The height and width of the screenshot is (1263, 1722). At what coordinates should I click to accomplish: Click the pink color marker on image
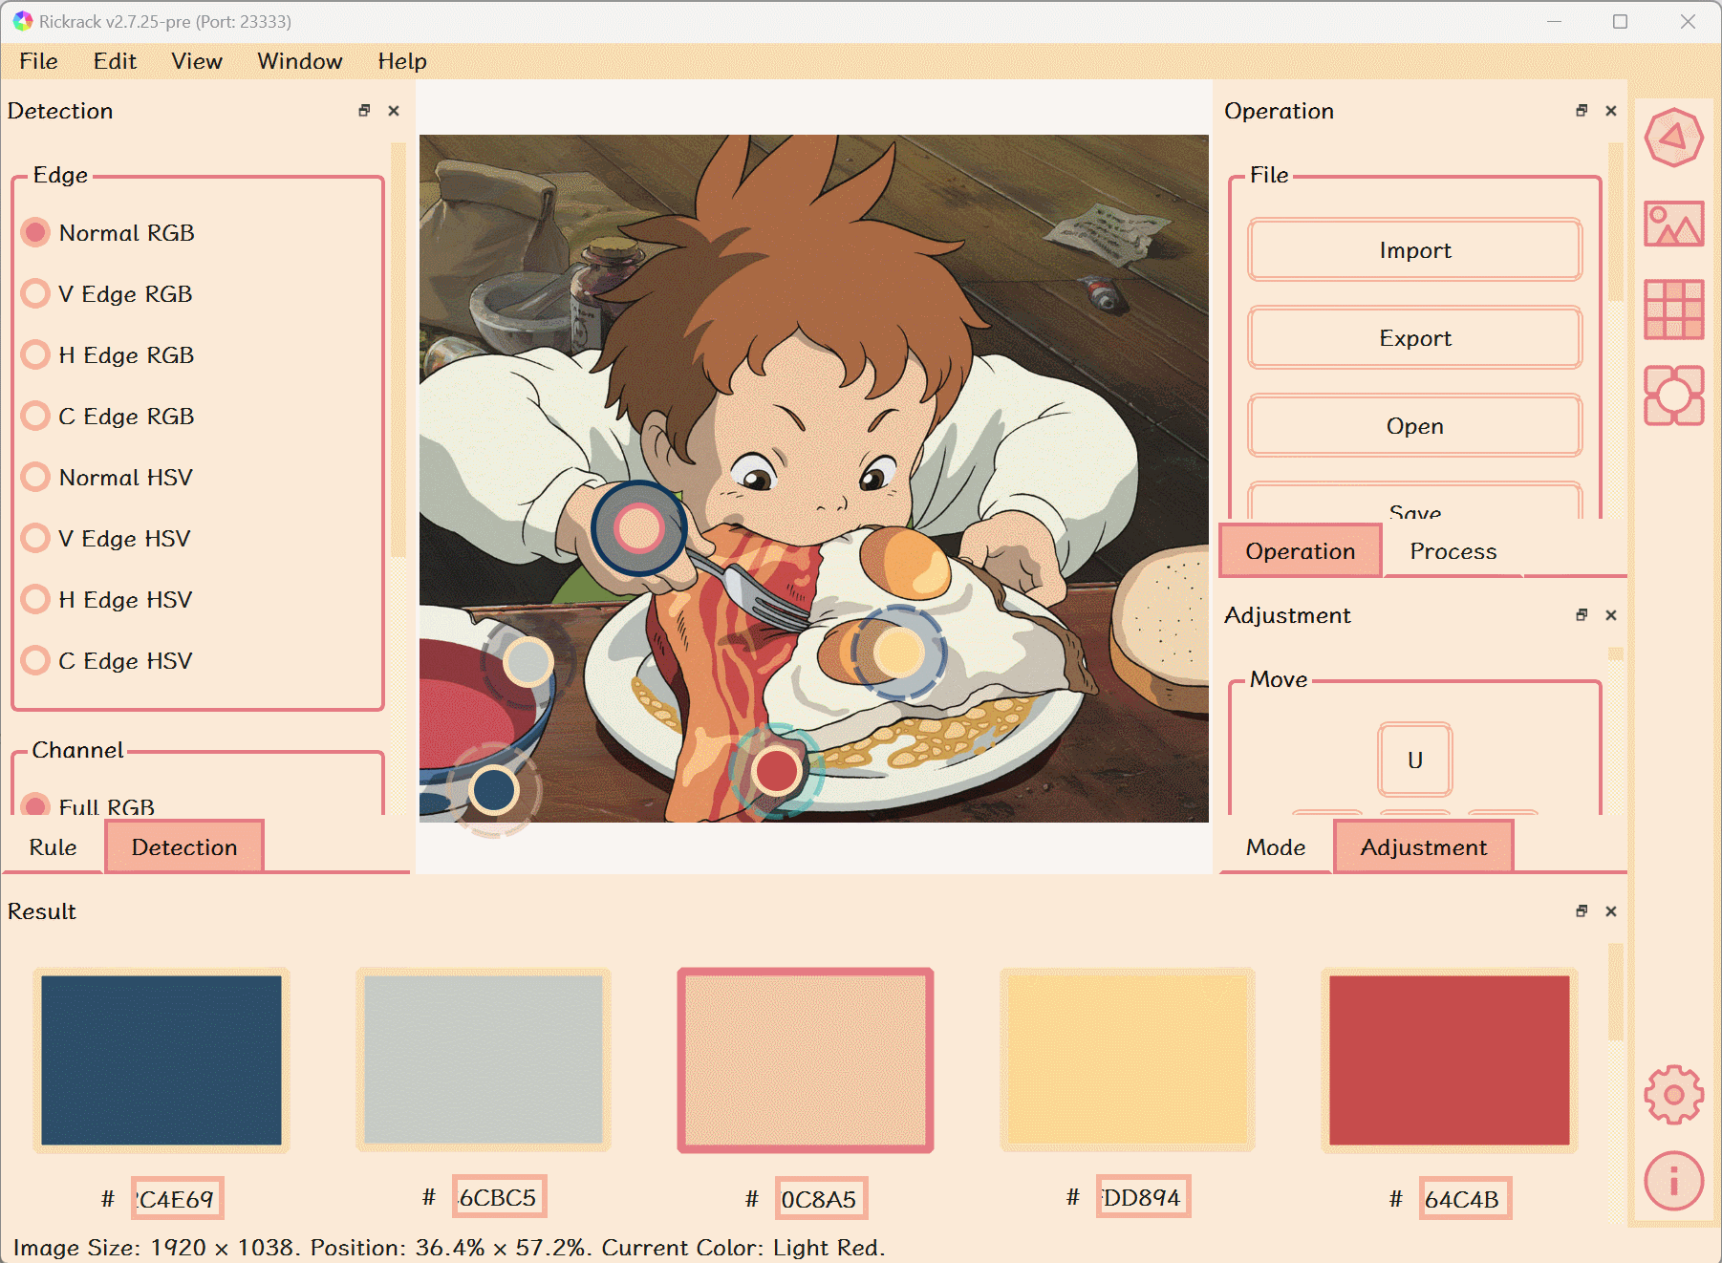638,528
